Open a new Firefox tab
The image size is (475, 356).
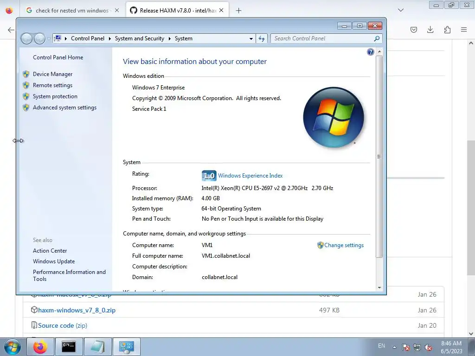click(x=239, y=11)
